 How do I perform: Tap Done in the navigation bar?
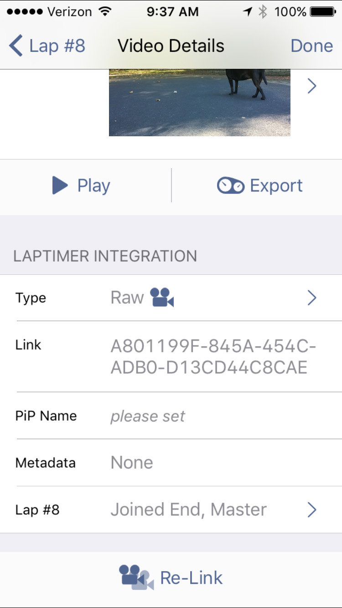[x=312, y=46]
